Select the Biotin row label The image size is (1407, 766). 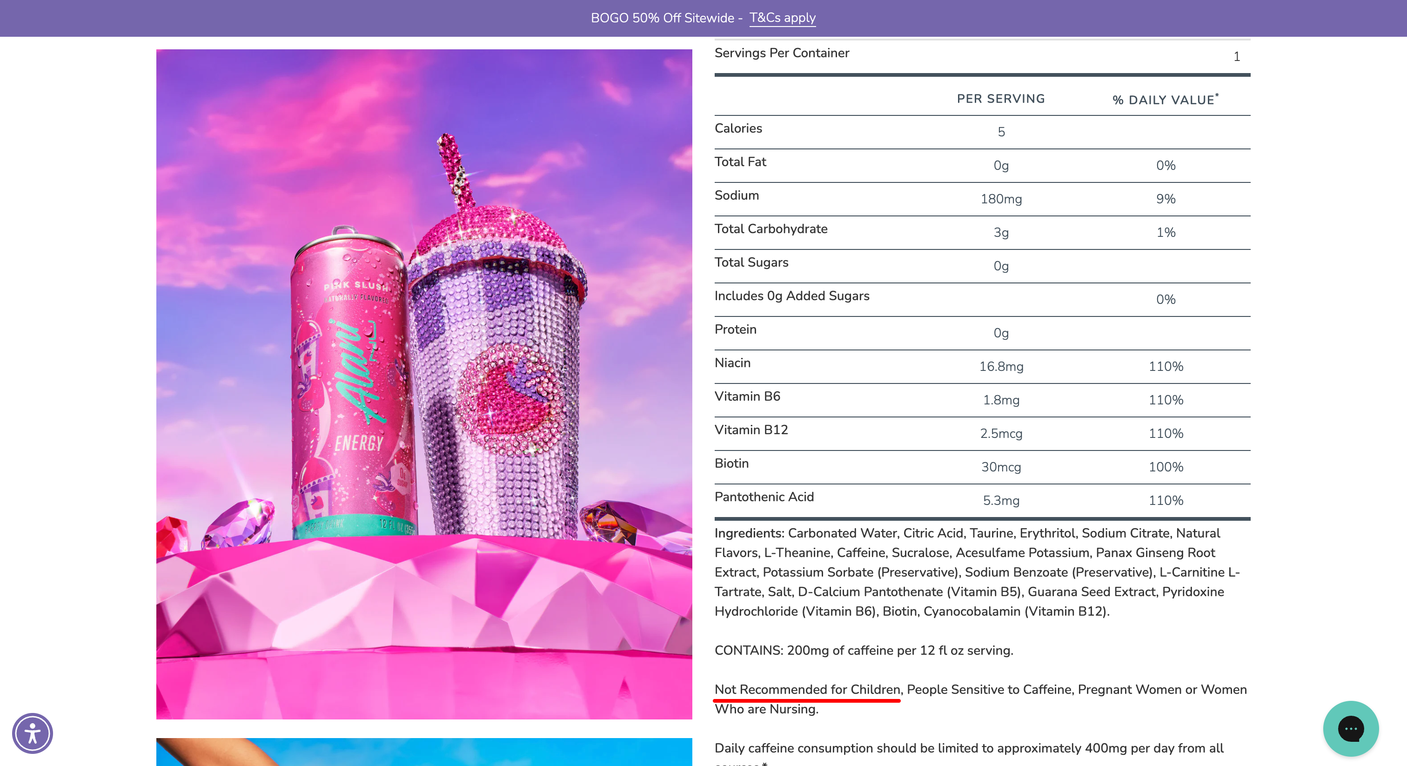tap(731, 464)
